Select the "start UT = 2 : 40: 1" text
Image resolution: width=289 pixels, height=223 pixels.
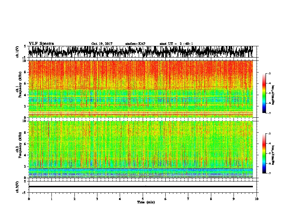[x=176, y=44]
